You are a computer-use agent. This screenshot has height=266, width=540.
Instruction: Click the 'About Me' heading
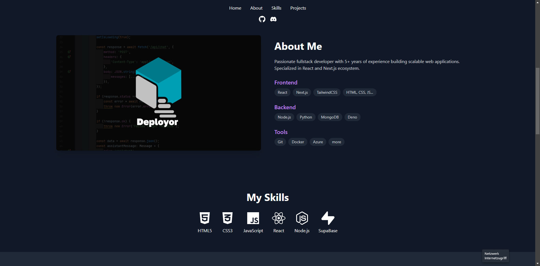tap(298, 46)
